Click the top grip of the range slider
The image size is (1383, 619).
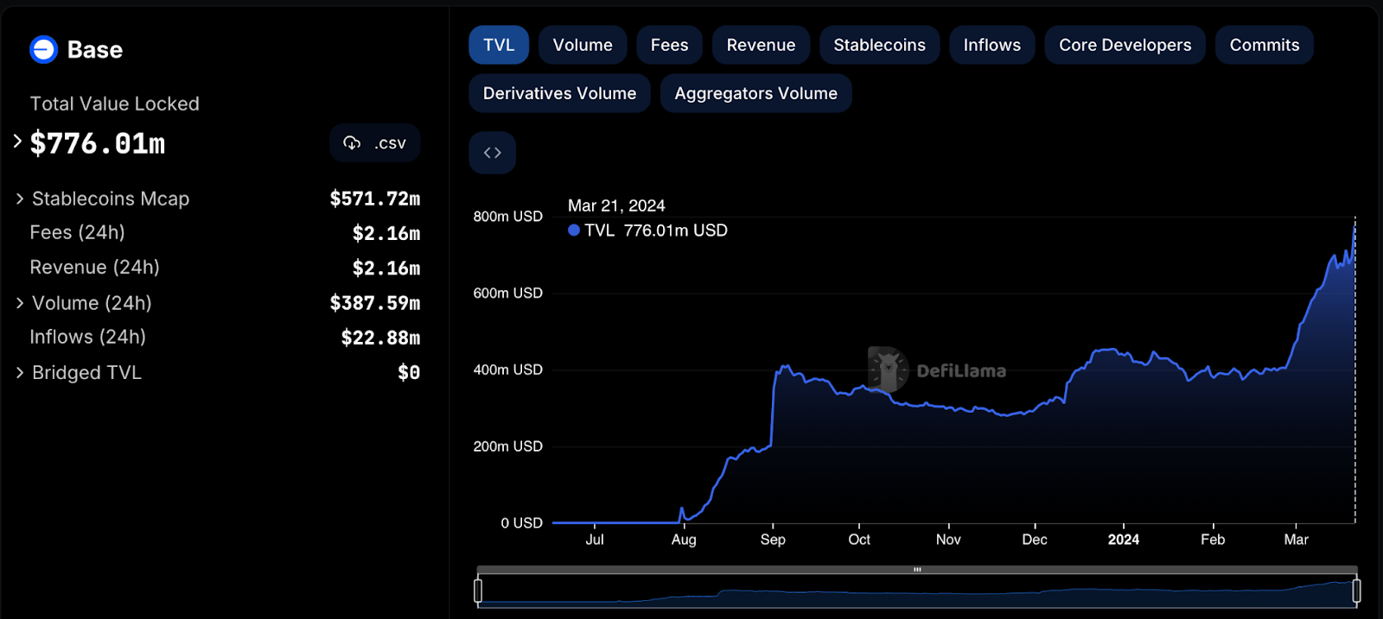click(917, 570)
